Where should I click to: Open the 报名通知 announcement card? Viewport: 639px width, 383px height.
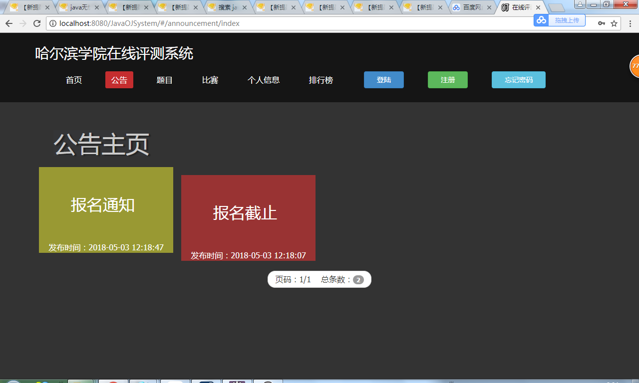click(105, 209)
